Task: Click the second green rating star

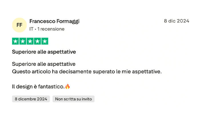Action: point(23,41)
